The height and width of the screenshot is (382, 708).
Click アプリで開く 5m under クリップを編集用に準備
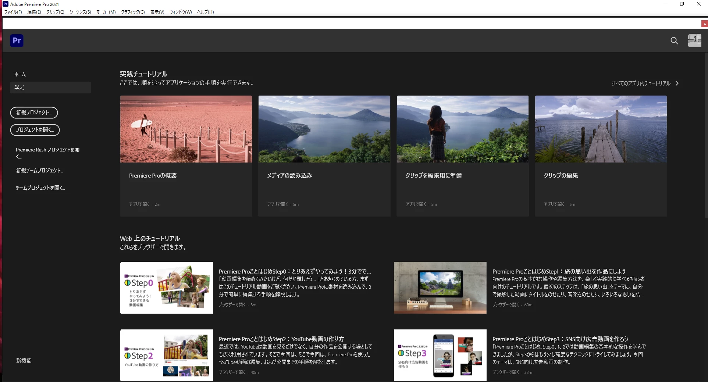(x=421, y=204)
